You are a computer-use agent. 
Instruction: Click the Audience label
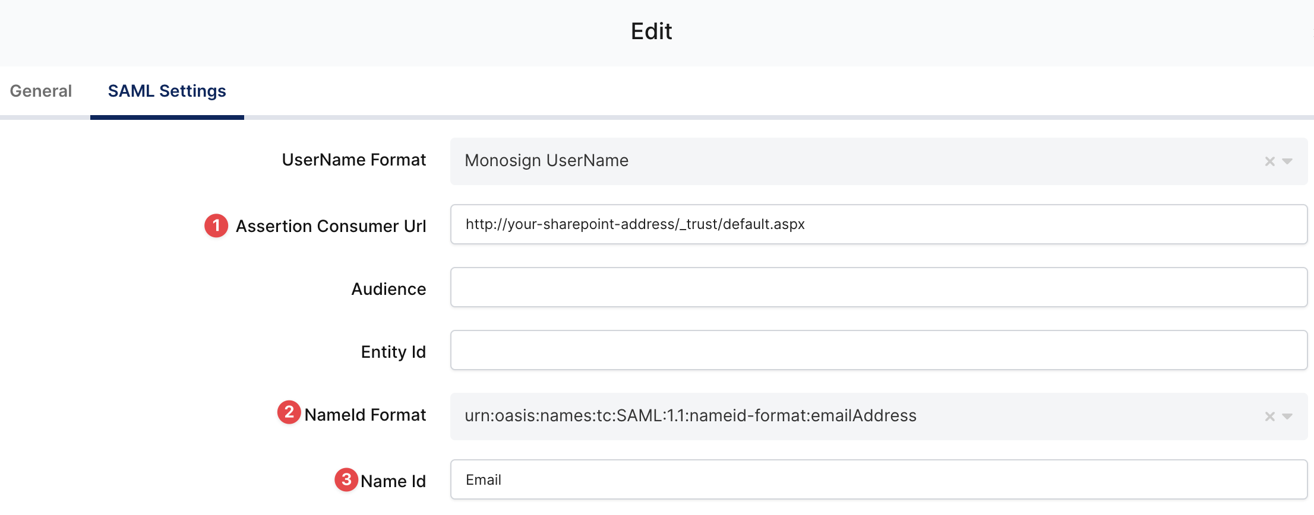388,289
